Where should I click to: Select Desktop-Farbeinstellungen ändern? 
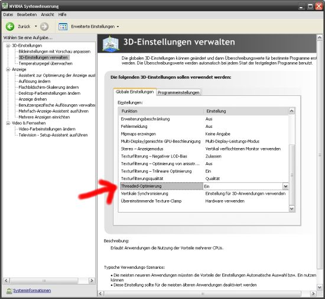[x=49, y=93]
